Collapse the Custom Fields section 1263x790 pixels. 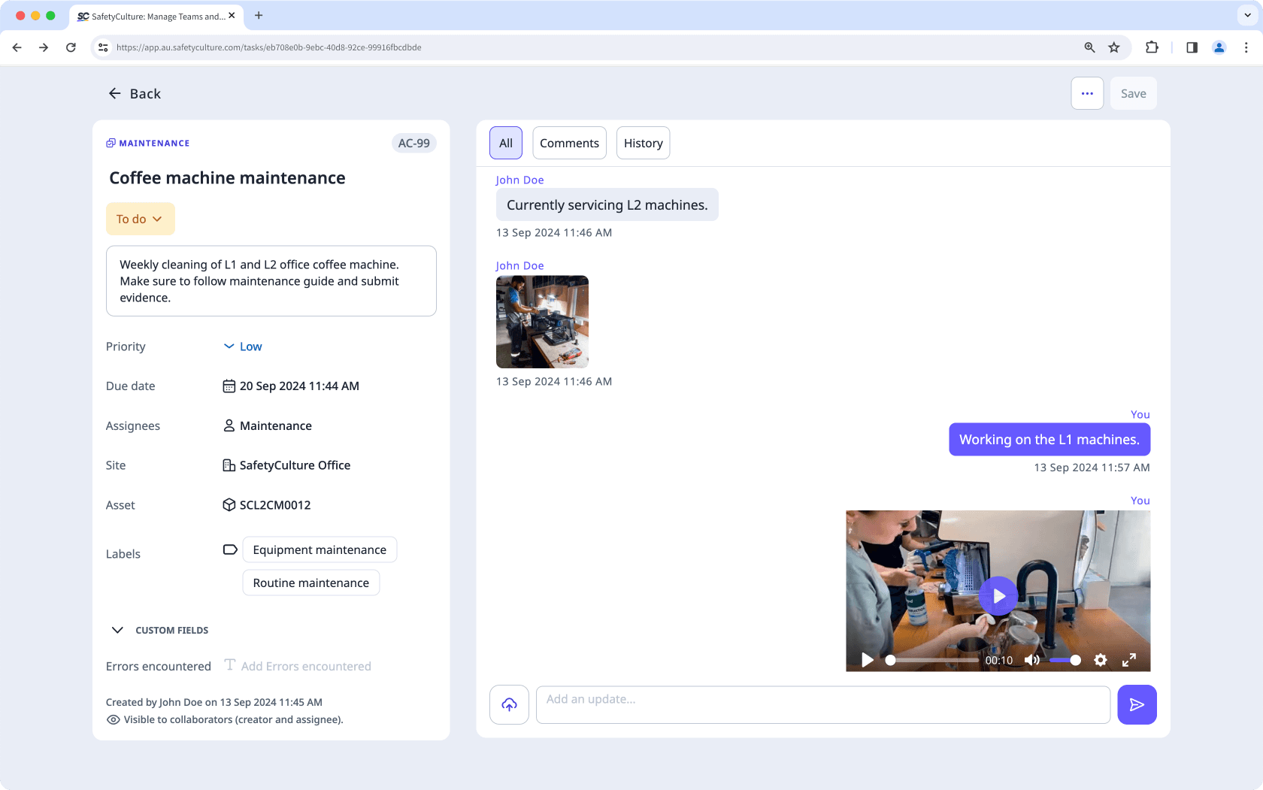pos(117,630)
